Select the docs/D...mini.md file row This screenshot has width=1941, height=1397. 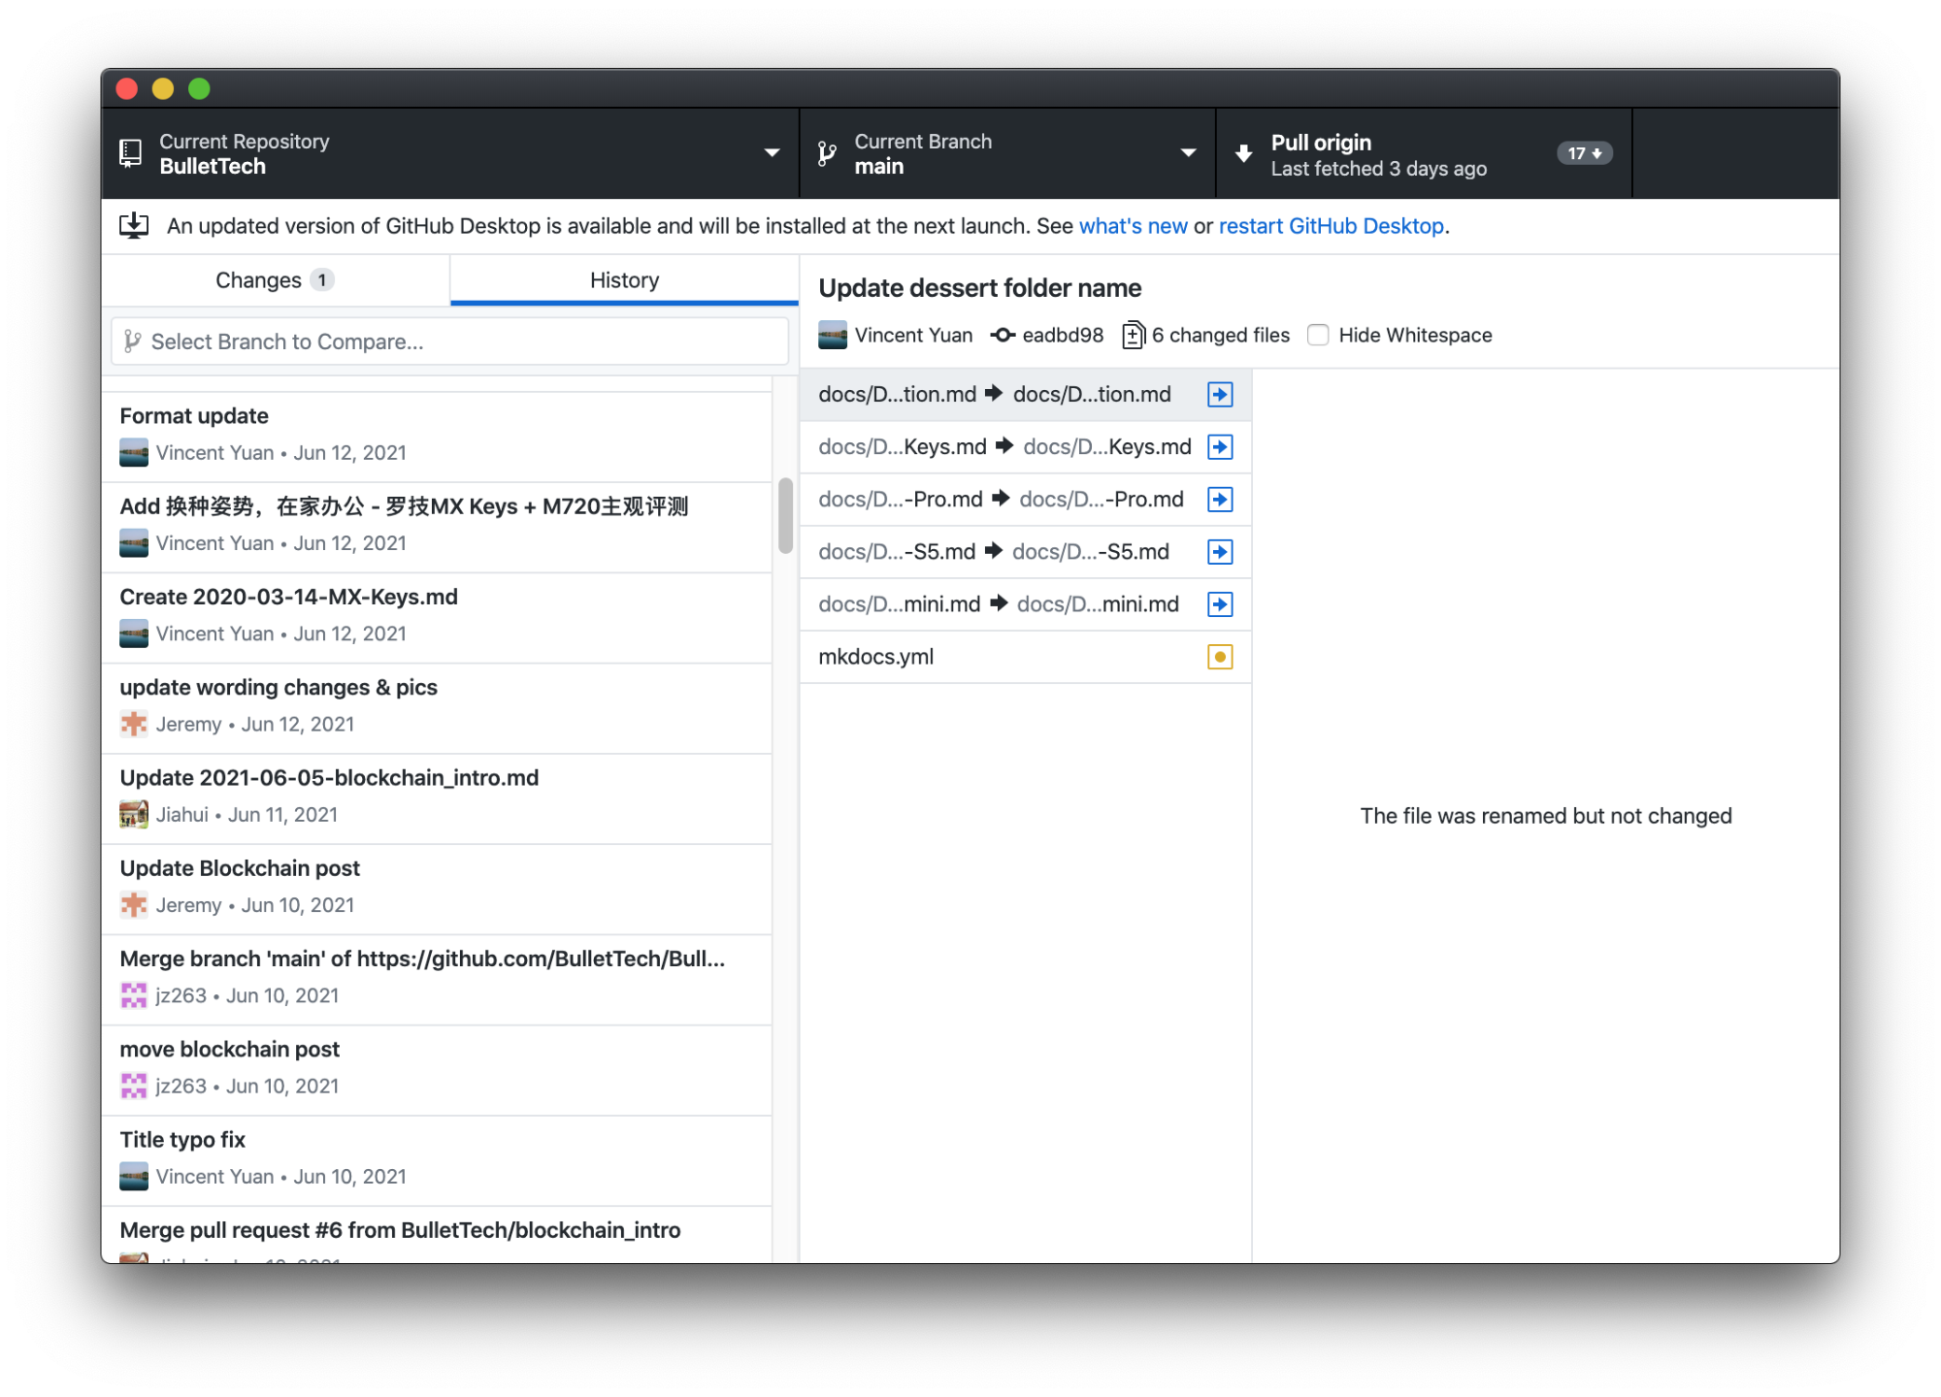[x=1026, y=603]
